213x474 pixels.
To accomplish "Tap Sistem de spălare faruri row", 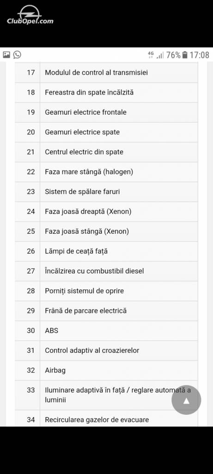I will (106, 192).
